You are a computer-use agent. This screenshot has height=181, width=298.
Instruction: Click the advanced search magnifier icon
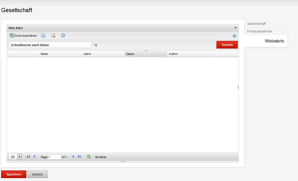tap(95, 45)
